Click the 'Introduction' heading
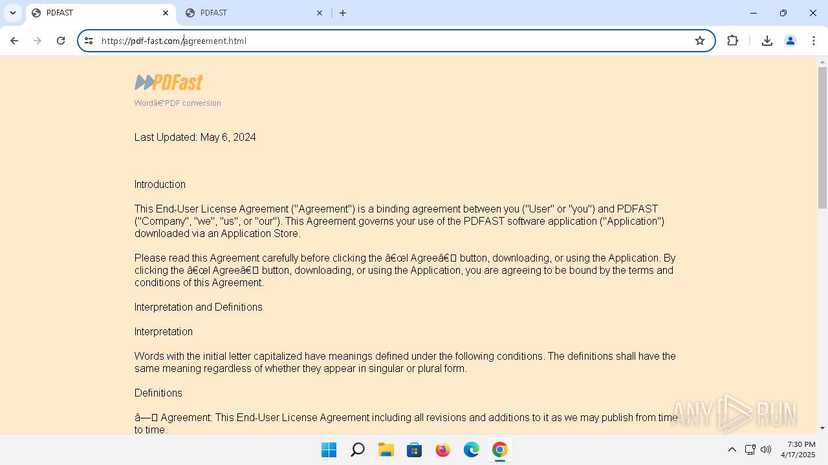The width and height of the screenshot is (828, 465). click(160, 184)
